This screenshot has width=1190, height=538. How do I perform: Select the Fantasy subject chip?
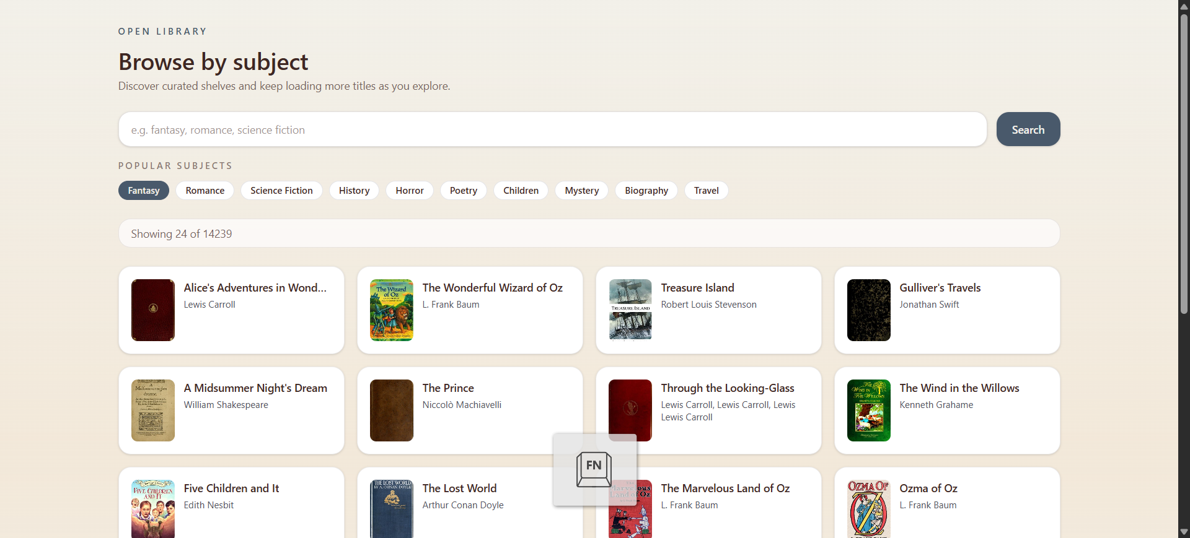click(144, 191)
